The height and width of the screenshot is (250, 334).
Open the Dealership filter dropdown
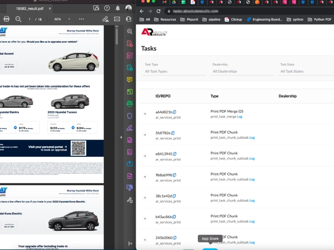(x=242, y=71)
